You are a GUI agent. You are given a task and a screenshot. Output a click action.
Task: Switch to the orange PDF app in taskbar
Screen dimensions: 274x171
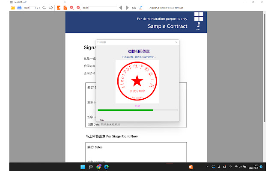coord(191,167)
